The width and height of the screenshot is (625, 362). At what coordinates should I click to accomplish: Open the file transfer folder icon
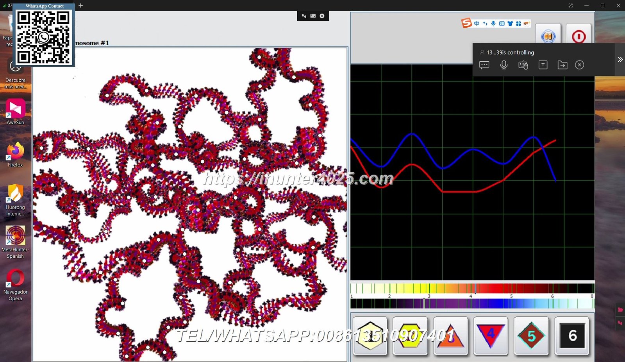[562, 65]
